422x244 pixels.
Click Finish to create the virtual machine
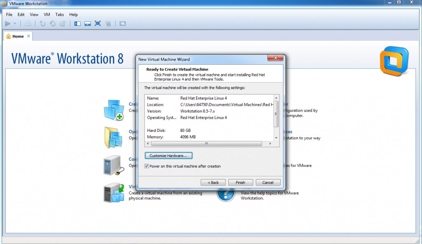click(241, 182)
